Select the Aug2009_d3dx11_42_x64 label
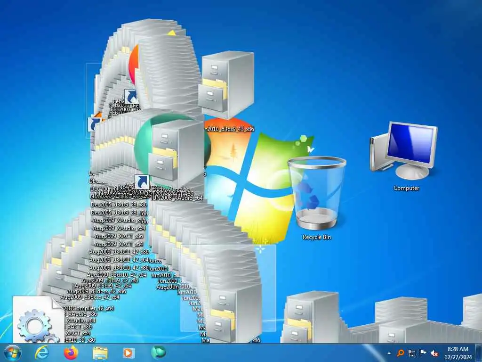The image size is (482, 362). [x=119, y=260]
